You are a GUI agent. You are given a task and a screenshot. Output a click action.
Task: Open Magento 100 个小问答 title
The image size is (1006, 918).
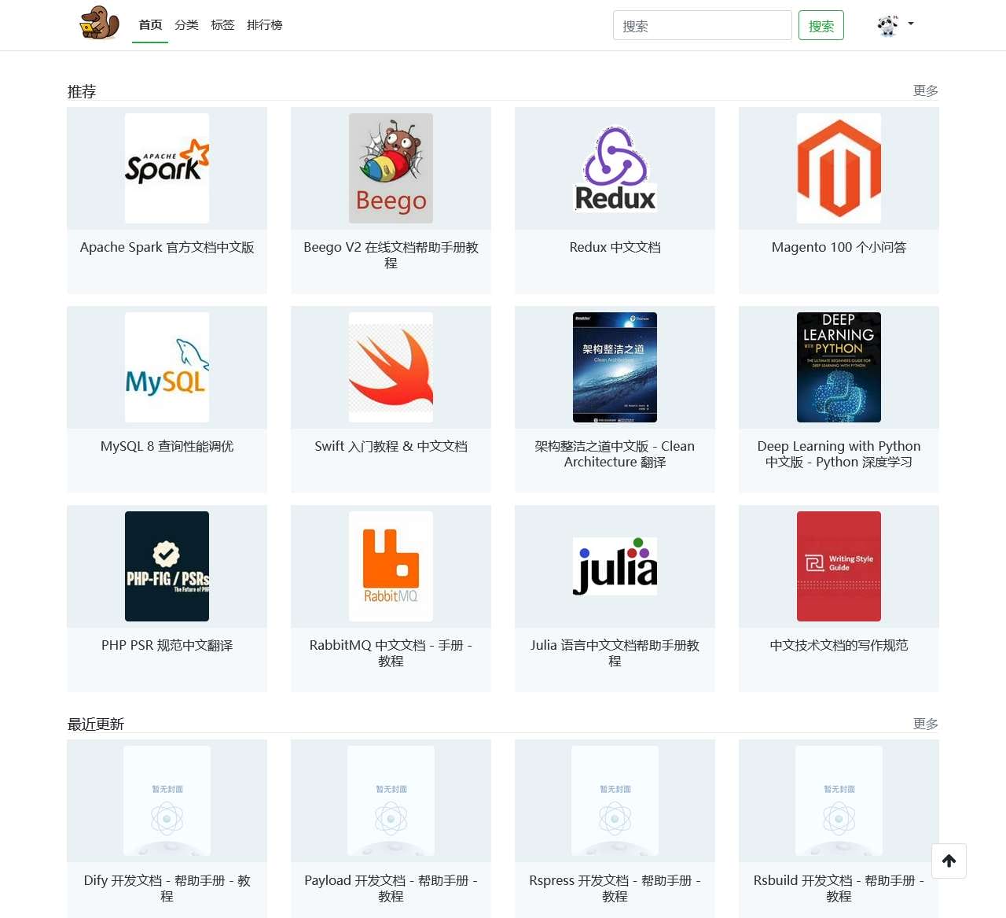tap(839, 247)
